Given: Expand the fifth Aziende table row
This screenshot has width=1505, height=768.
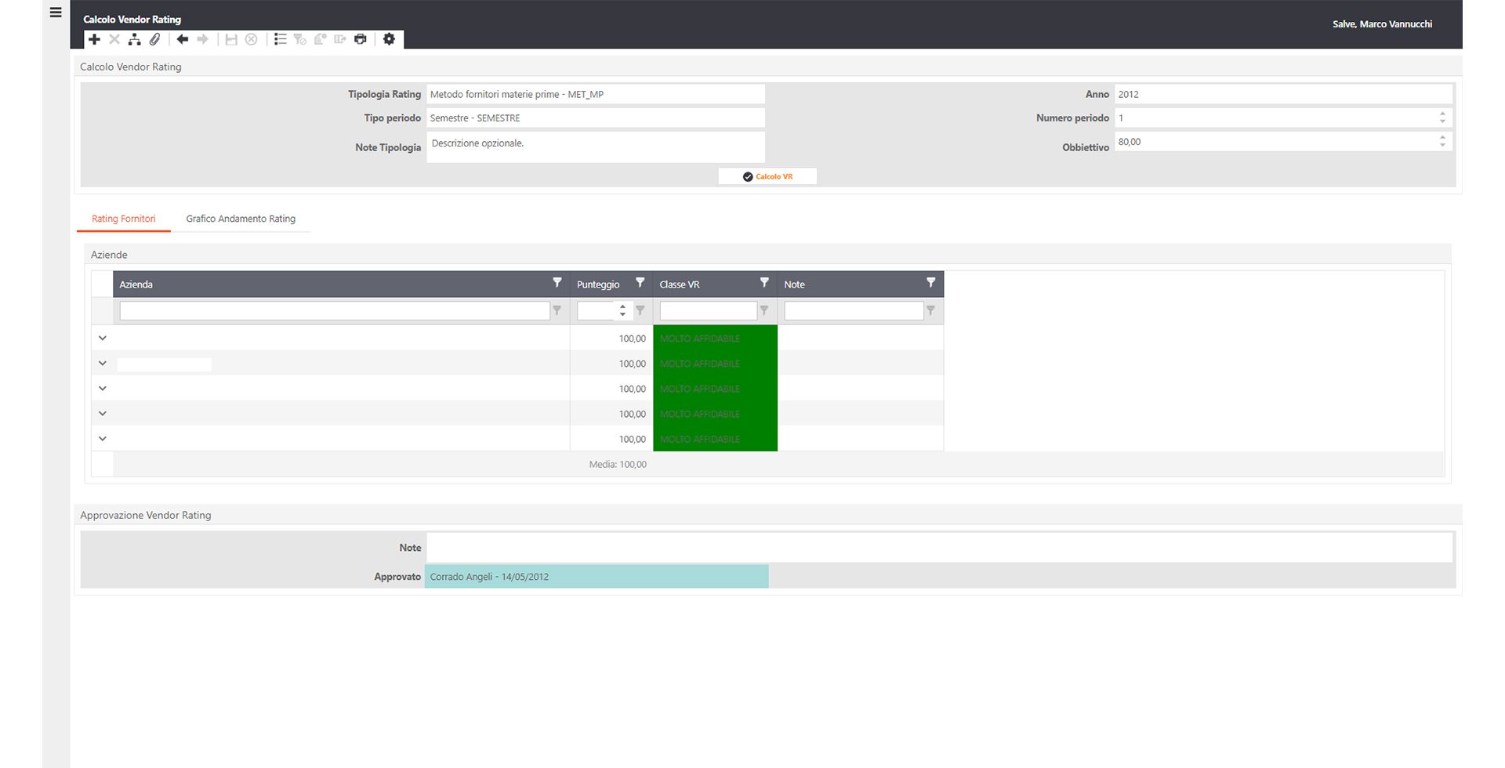Looking at the screenshot, I should 103,439.
